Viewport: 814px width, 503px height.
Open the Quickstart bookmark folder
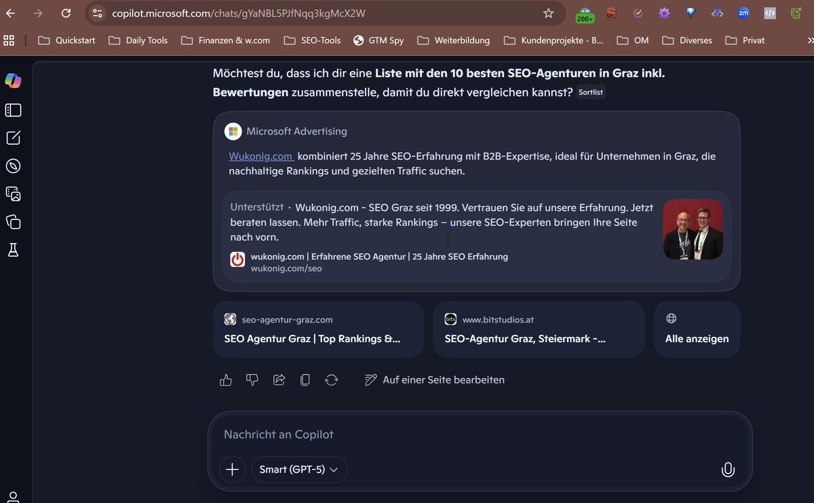[66, 40]
